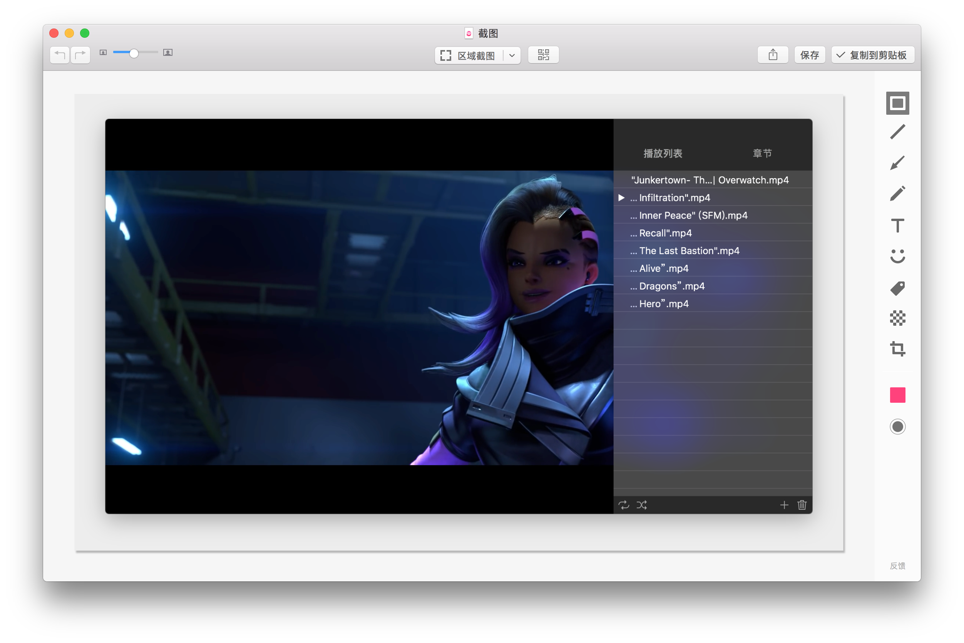Select the Rectangle shape tool
The width and height of the screenshot is (964, 643).
click(897, 103)
